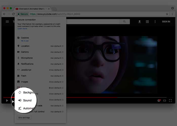Open video player settings gear
The width and height of the screenshot is (177, 126).
(x=159, y=101)
